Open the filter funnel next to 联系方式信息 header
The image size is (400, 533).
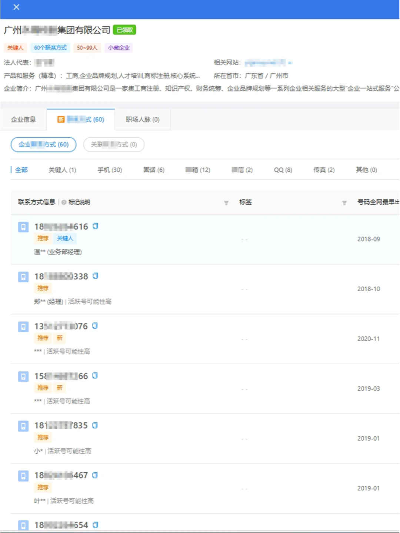tap(226, 202)
